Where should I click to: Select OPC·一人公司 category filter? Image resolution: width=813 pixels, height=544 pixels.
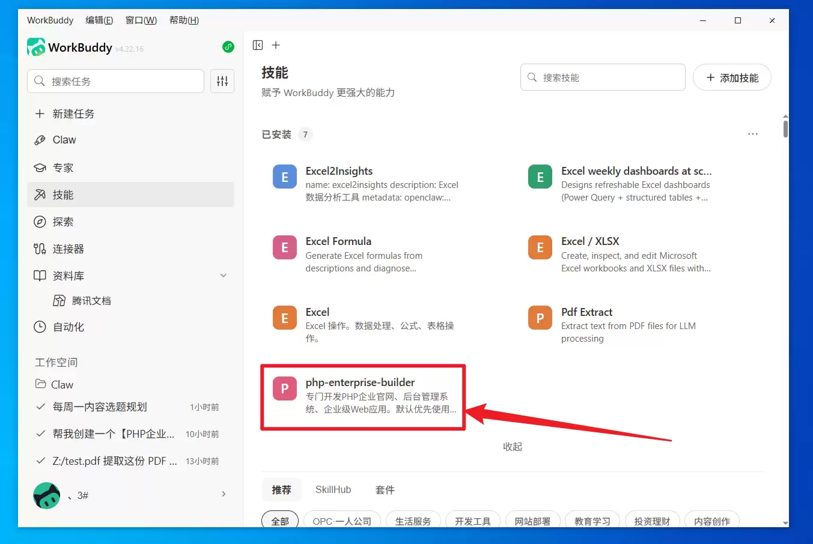point(342,521)
